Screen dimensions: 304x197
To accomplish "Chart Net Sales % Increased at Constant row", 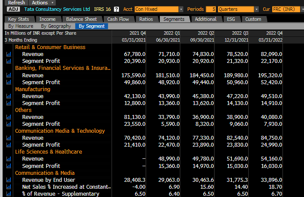I will pyautogui.click(x=9, y=187).
